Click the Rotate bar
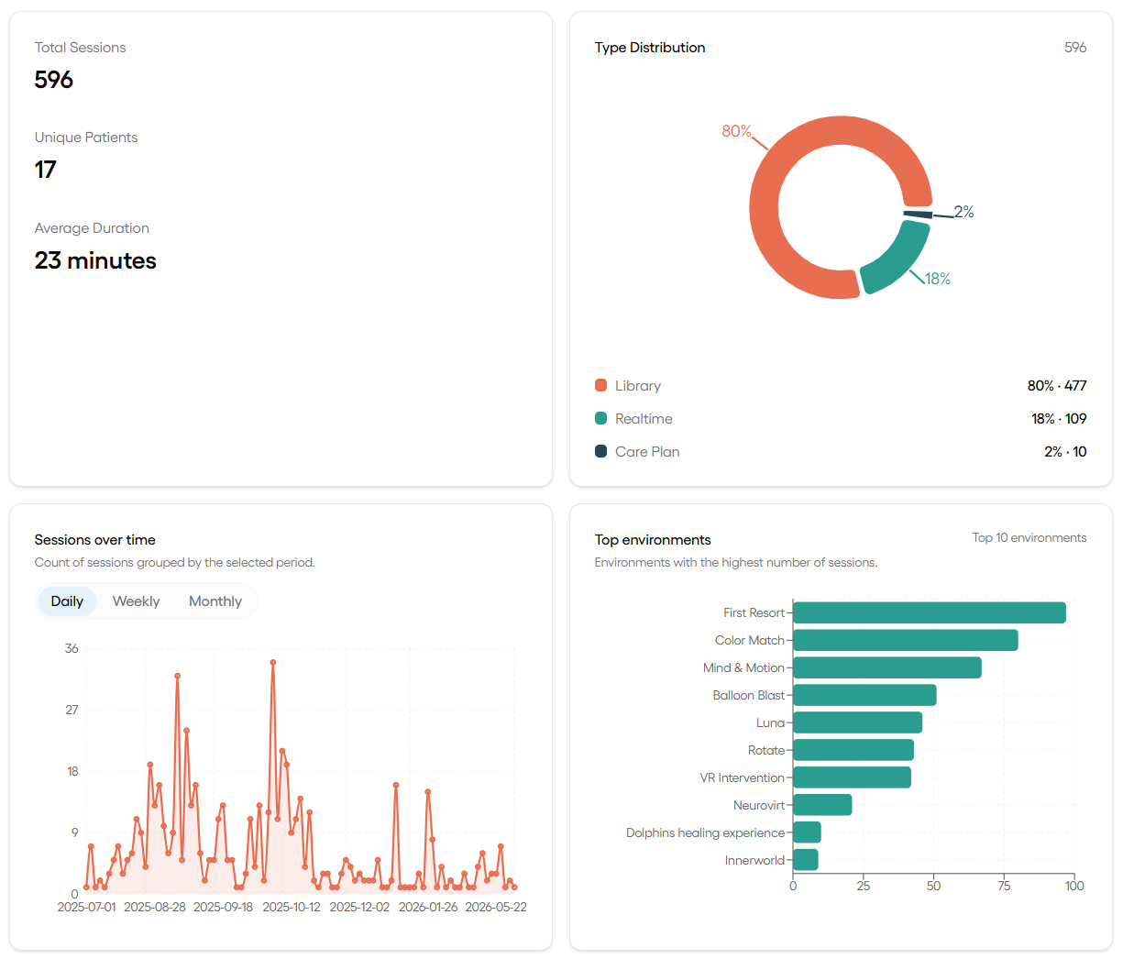This screenshot has width=1123, height=959. (x=853, y=750)
